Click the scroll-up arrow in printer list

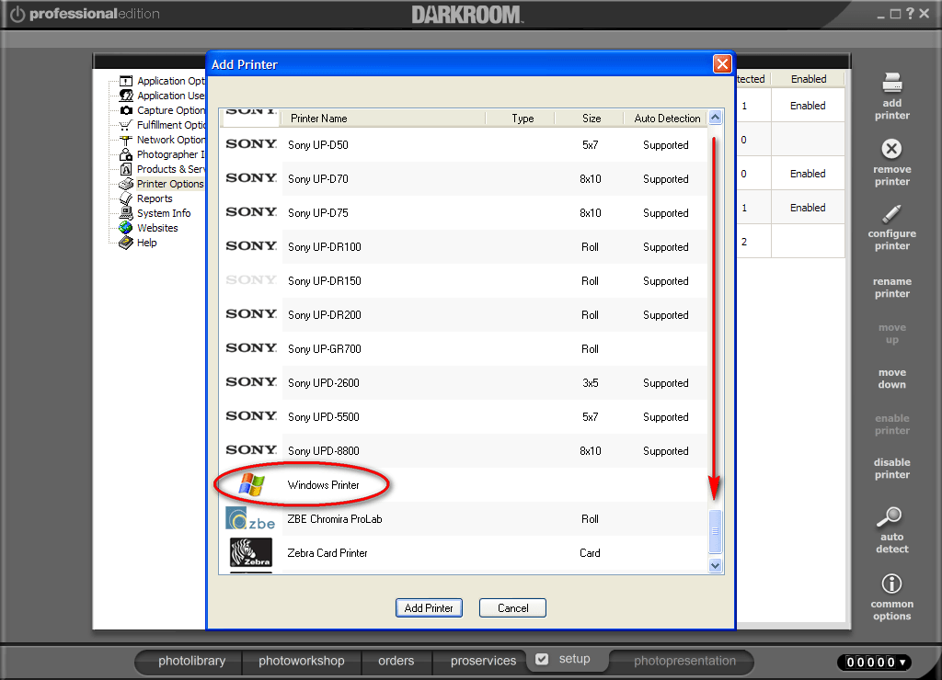[x=715, y=118]
